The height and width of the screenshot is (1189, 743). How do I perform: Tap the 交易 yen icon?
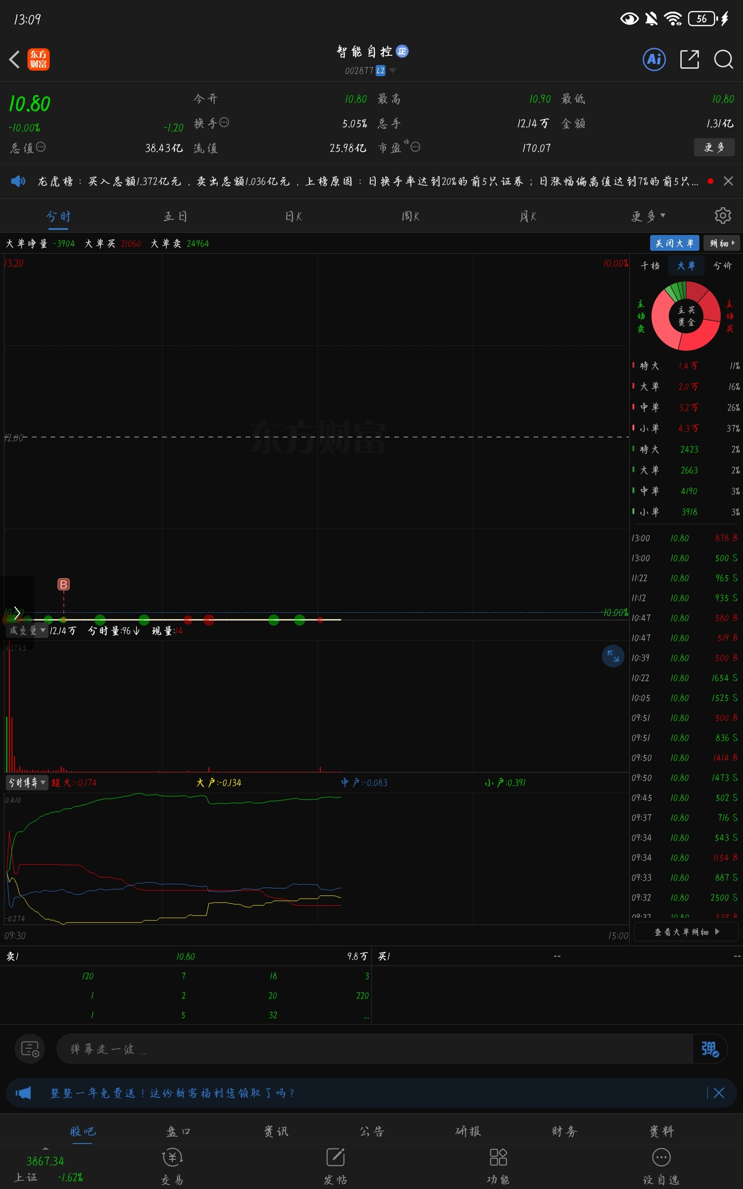coord(172,1157)
